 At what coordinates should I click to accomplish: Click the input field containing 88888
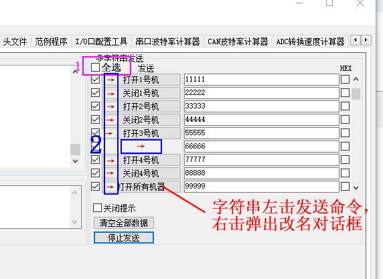click(262, 173)
